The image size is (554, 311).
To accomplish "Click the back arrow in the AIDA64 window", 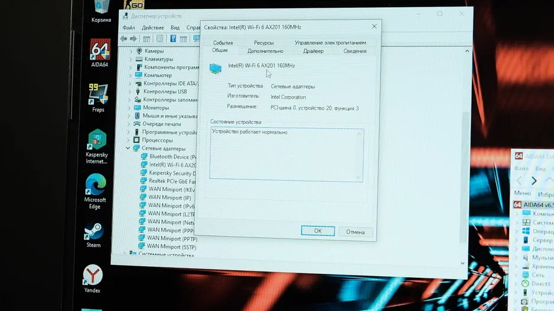I will tap(519, 181).
